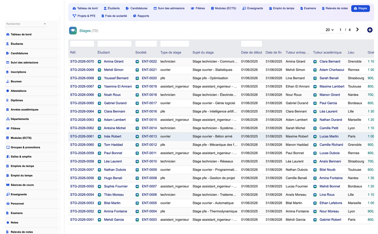Click the Départements sidebar icon
The height and width of the screenshot is (234, 378).
coord(8,119)
